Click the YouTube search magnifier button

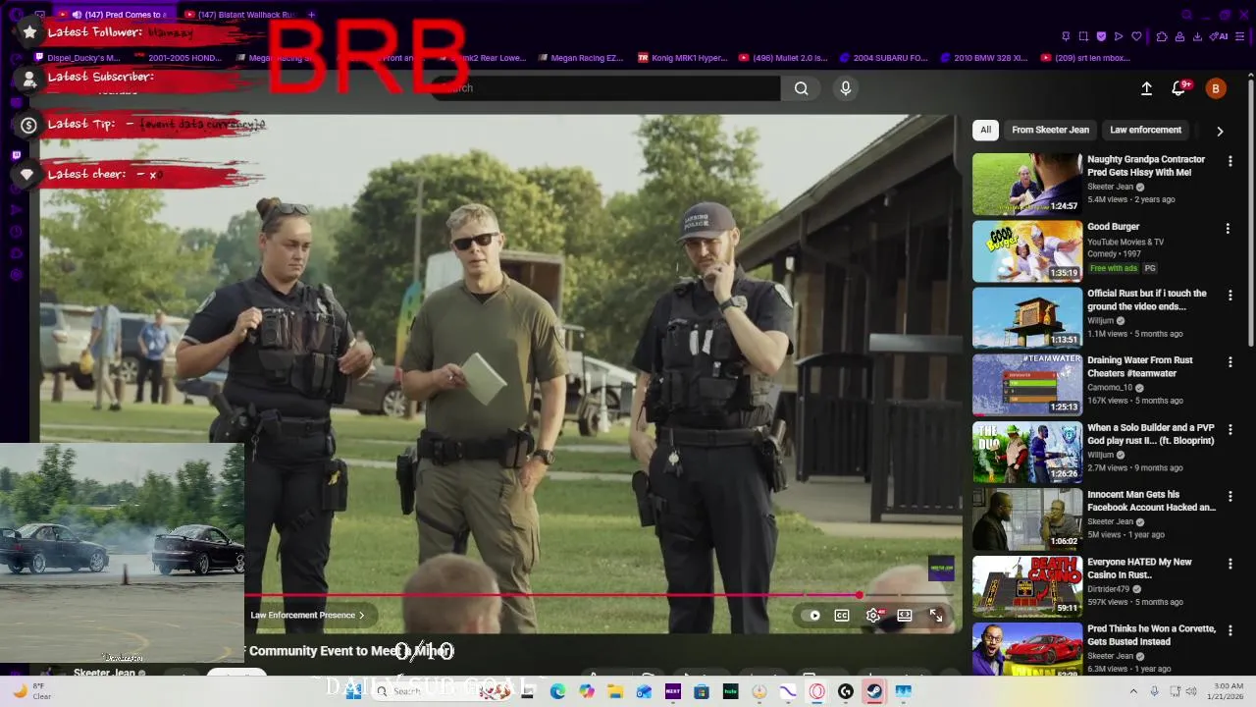[802, 88]
